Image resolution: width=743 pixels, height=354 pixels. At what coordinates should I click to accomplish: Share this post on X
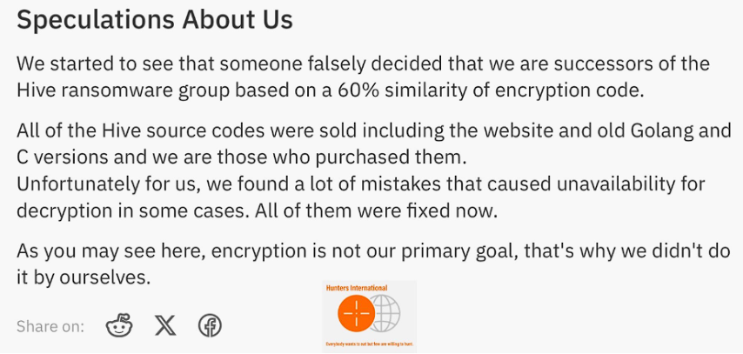165,326
